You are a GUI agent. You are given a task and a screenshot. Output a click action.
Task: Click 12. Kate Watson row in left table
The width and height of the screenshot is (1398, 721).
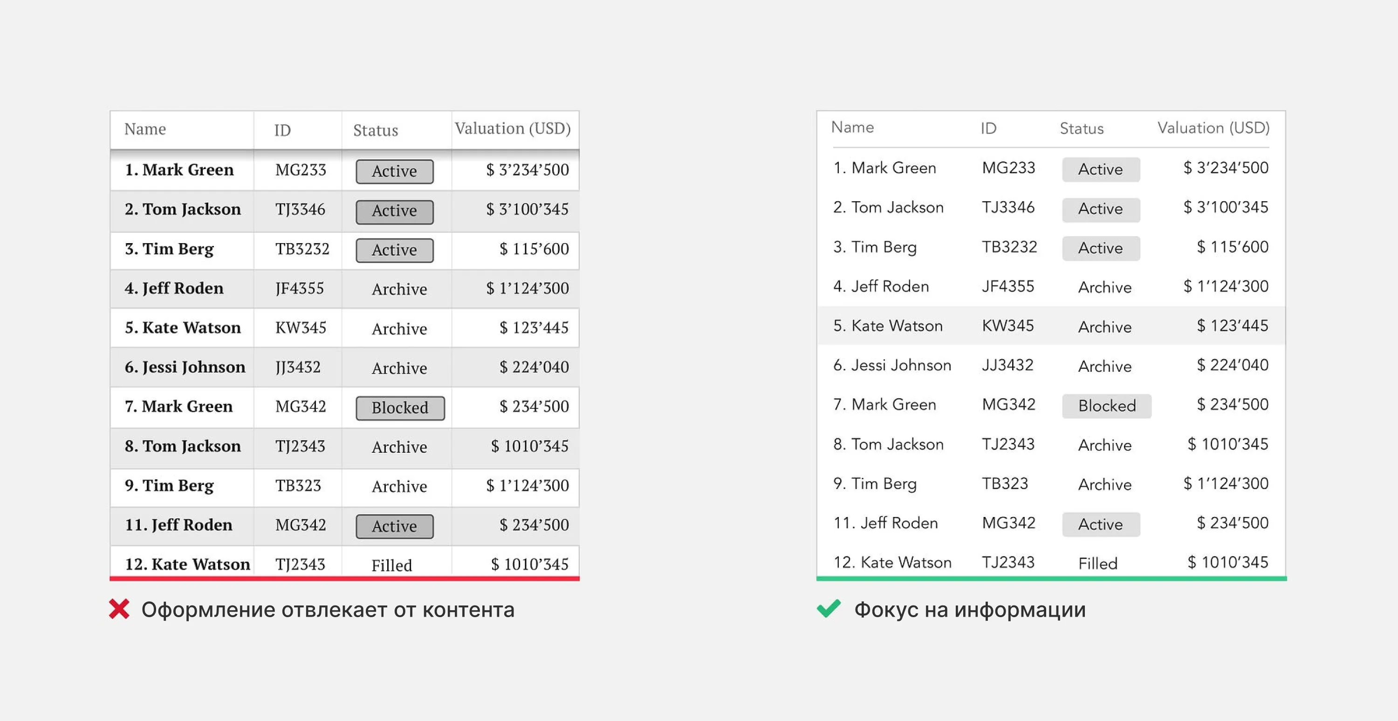[345, 563]
